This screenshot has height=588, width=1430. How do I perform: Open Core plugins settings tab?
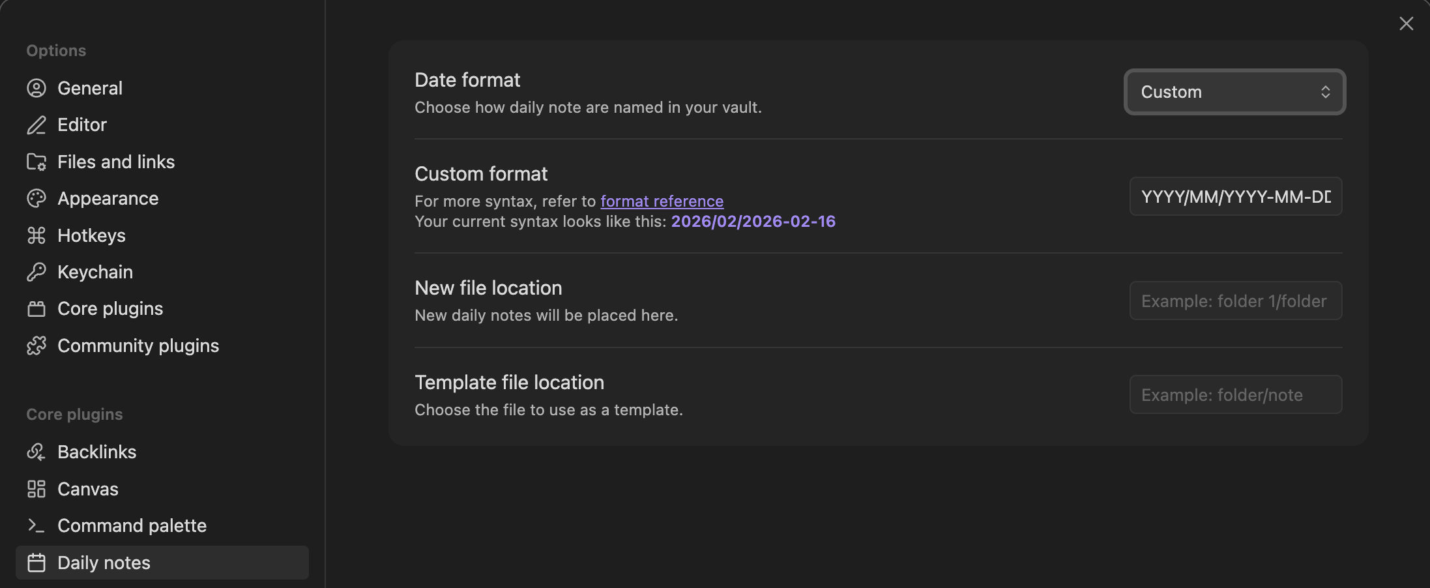coord(110,308)
